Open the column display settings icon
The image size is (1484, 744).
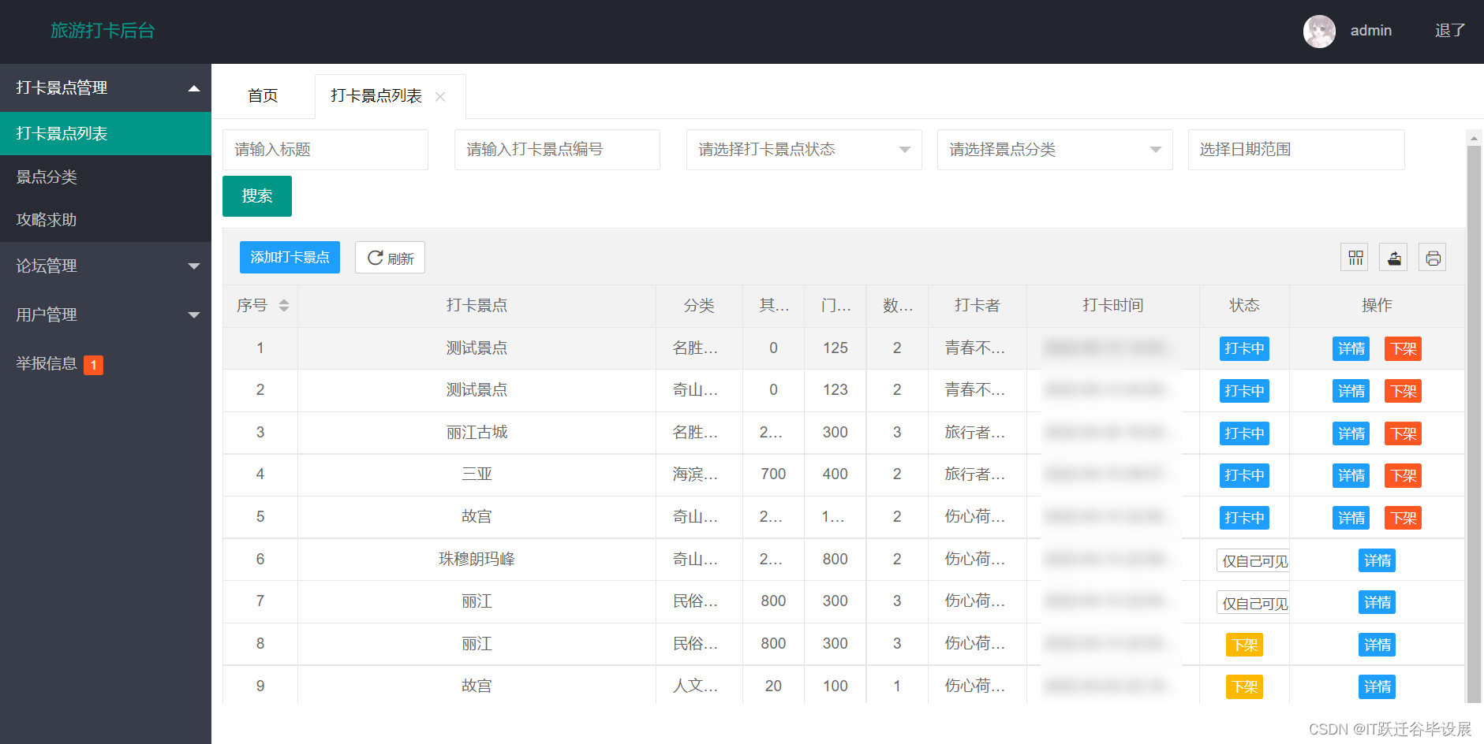(x=1354, y=257)
